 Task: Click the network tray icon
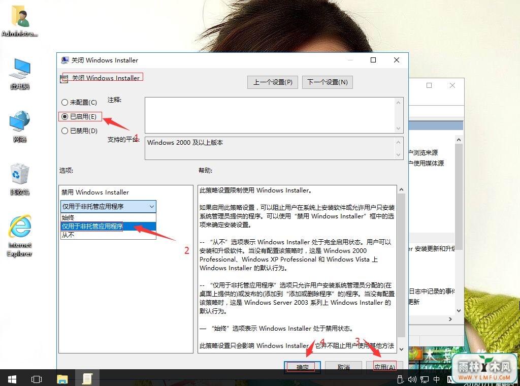424,379
